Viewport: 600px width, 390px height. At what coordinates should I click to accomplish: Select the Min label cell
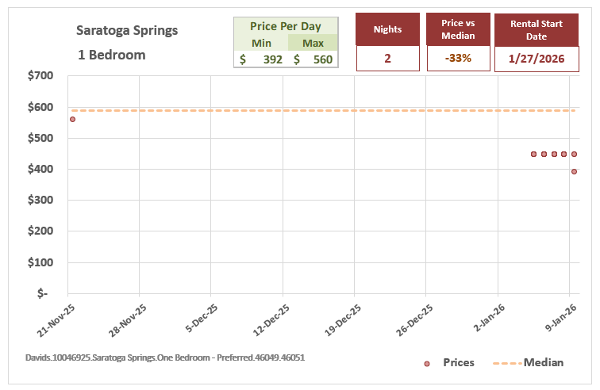click(x=261, y=43)
